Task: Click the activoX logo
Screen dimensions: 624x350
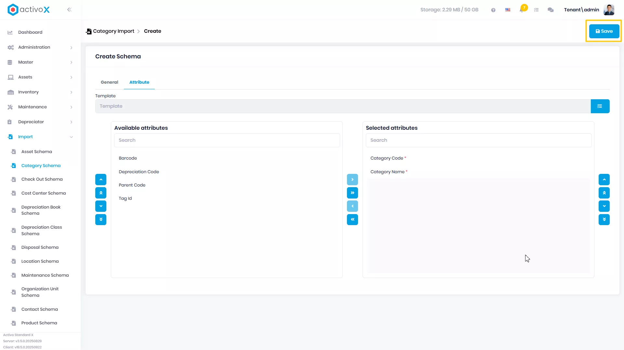Action: 29,10
